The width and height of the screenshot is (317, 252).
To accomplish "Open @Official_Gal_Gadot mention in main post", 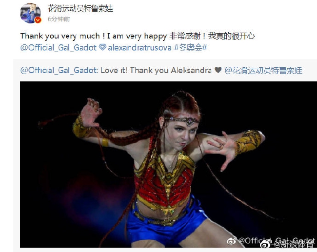I will click(x=59, y=48).
